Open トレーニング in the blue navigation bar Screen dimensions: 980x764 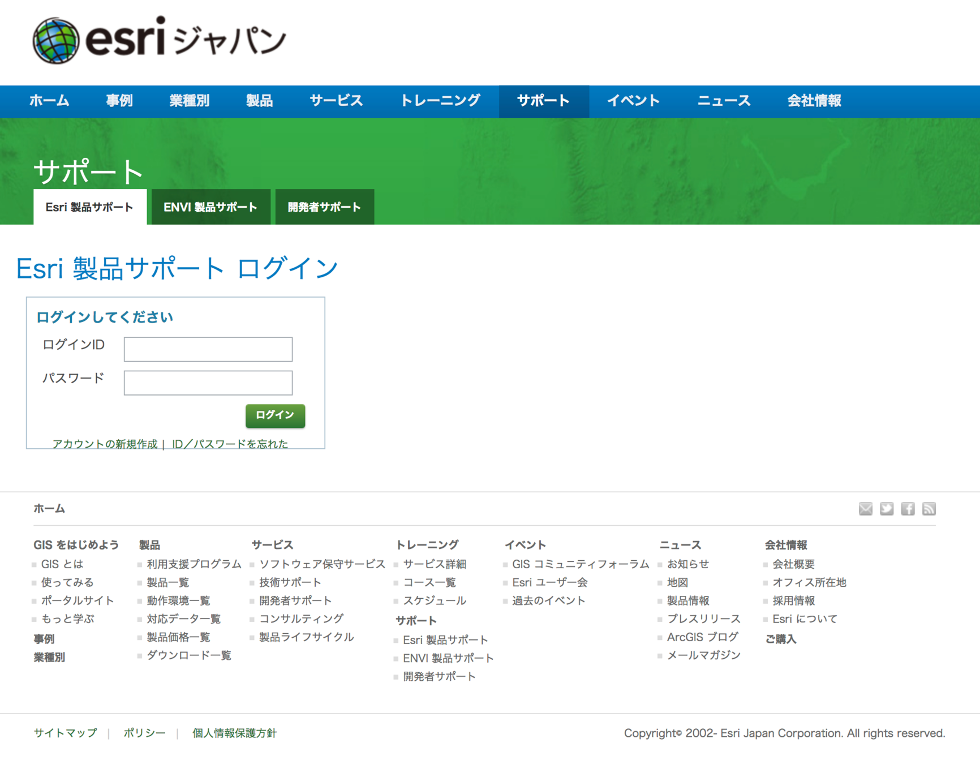coord(440,101)
